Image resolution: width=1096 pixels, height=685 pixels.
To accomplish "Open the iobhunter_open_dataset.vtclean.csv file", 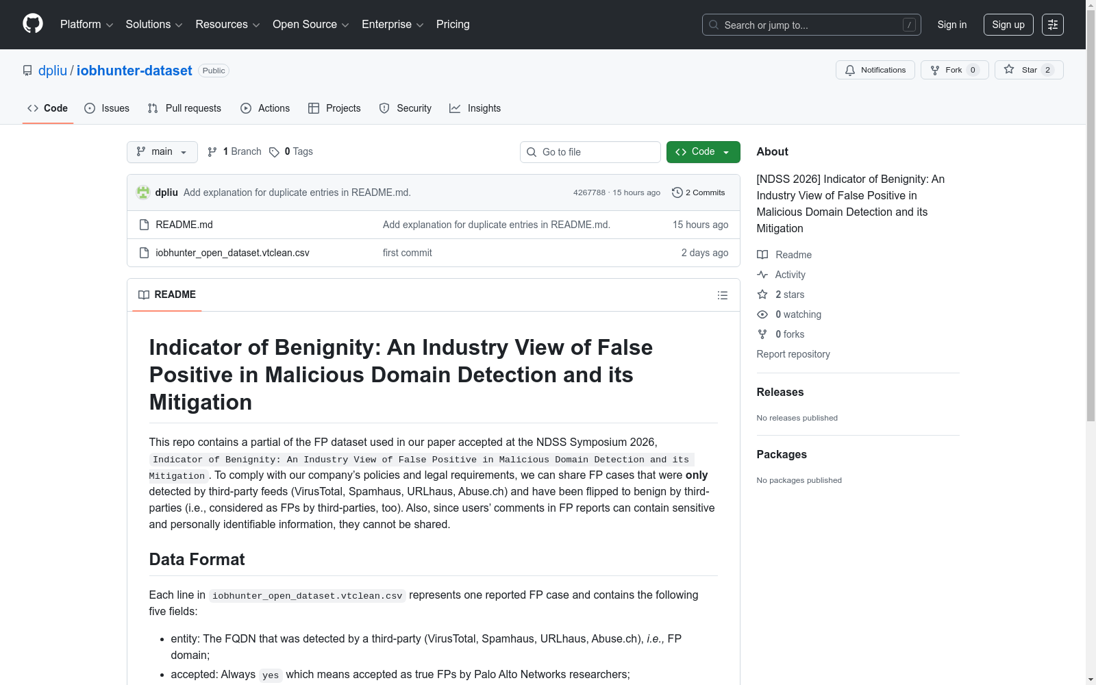I will click(232, 253).
